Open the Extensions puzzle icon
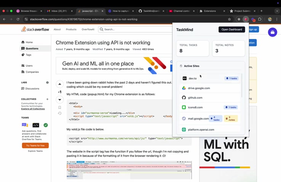The height and width of the screenshot is (182, 281). [260, 19]
